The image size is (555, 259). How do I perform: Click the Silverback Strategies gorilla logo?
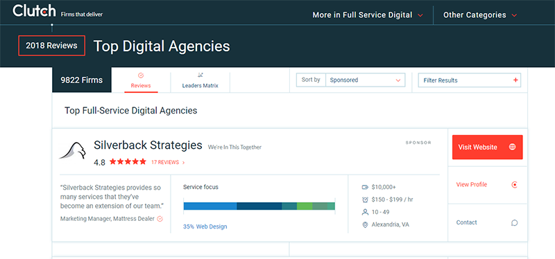coord(73,151)
